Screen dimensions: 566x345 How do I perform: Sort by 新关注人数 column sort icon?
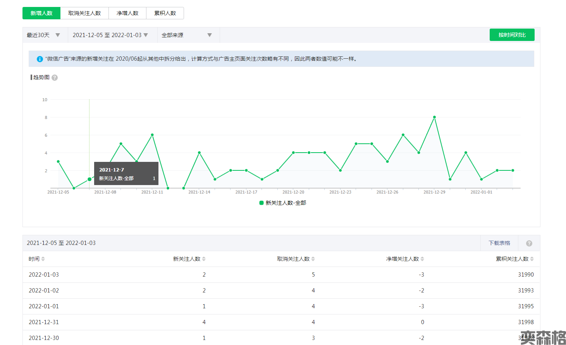coord(204,259)
